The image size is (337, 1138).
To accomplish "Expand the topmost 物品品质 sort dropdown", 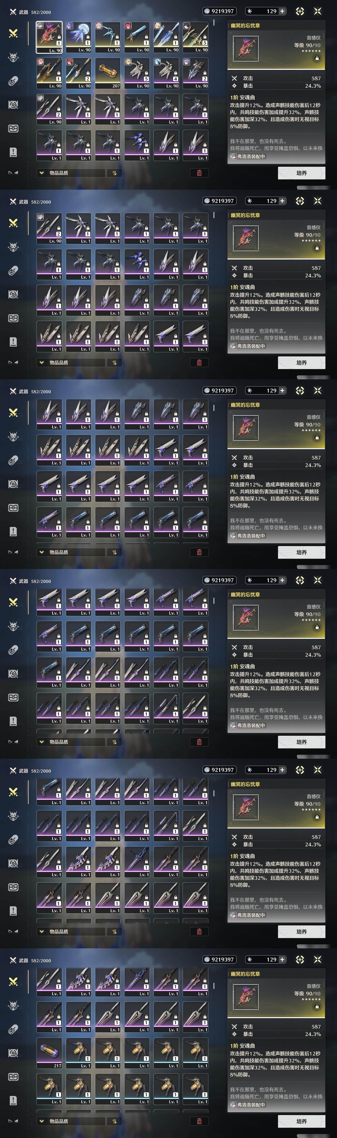I will (x=71, y=173).
